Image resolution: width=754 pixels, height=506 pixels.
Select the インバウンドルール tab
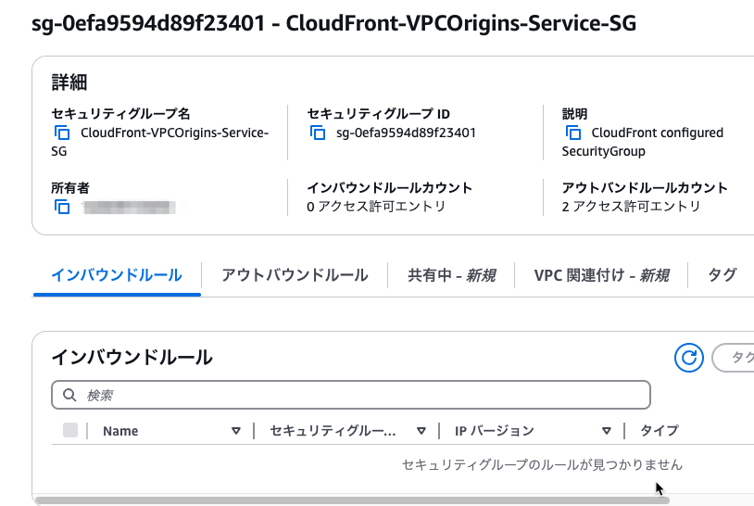pyautogui.click(x=117, y=275)
